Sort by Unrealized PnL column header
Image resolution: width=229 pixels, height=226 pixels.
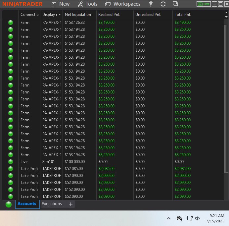coord(153,15)
